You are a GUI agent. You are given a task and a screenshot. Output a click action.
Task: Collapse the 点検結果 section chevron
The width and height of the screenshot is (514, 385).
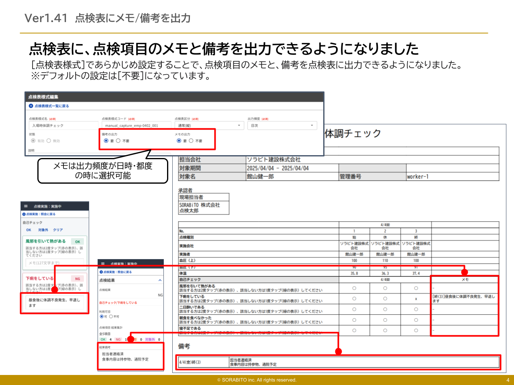(160, 280)
